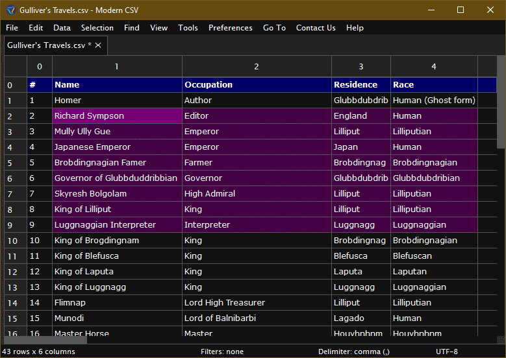Select row header 15

(x=16, y=318)
